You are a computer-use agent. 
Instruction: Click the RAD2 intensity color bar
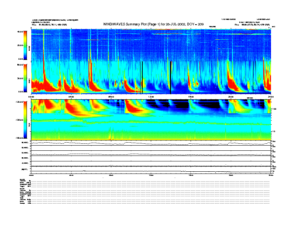pos(25,45)
